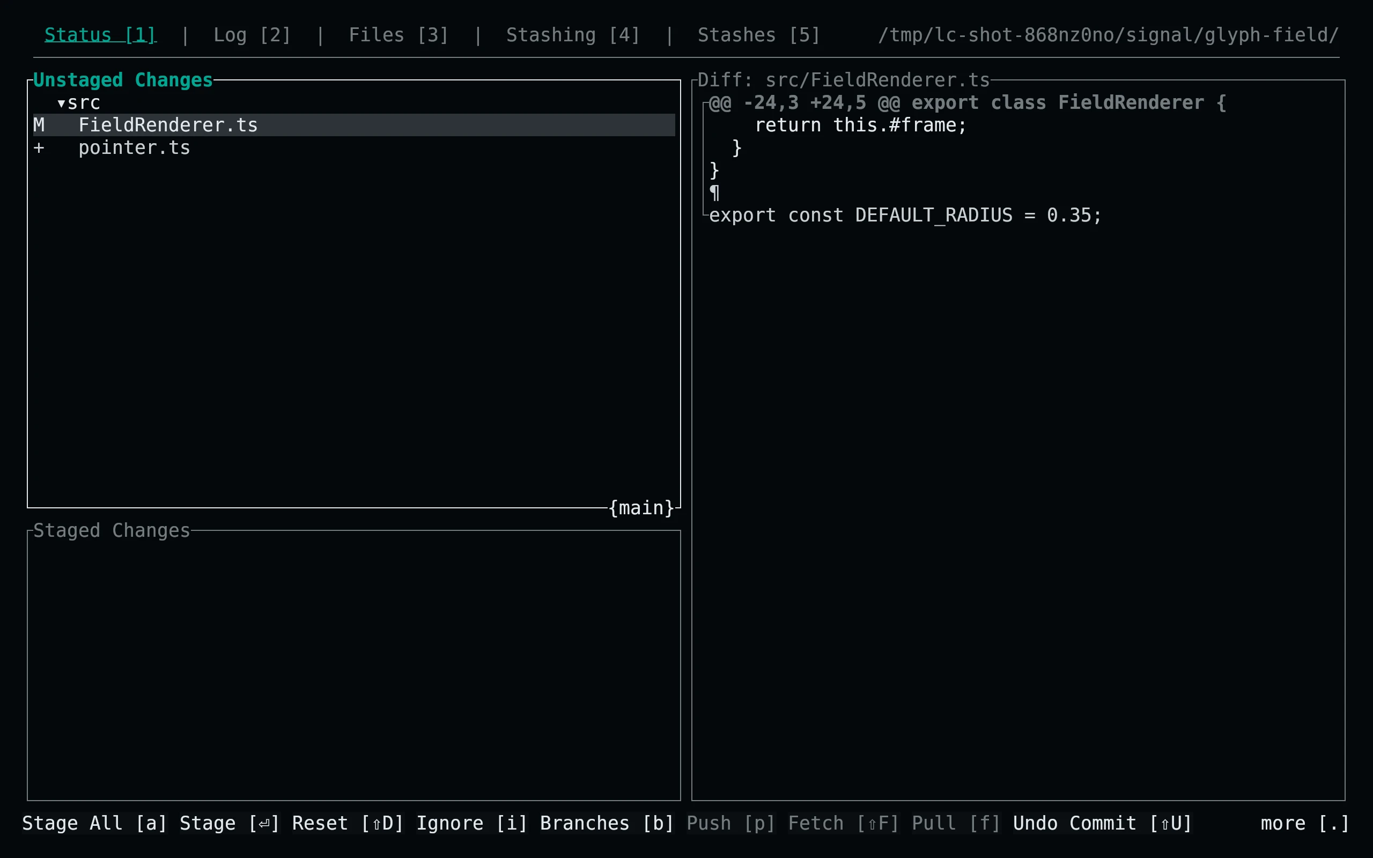The image size is (1373, 858).
Task: Click the pilcrow ¶ empty diff line
Action: [714, 193]
